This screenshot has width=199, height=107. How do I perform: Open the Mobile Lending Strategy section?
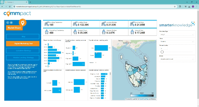pyautogui.click(x=23, y=58)
